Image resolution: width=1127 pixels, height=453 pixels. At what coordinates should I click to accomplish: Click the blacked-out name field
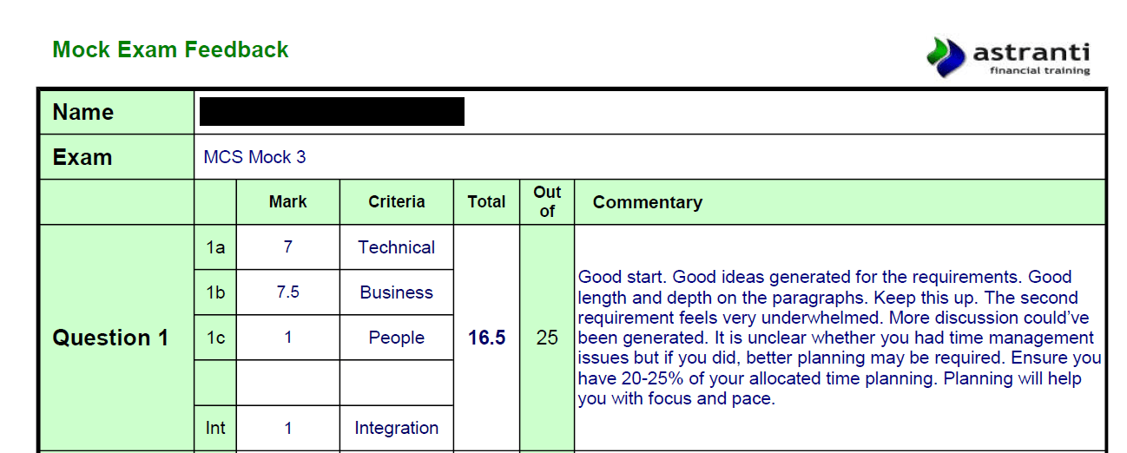click(332, 112)
